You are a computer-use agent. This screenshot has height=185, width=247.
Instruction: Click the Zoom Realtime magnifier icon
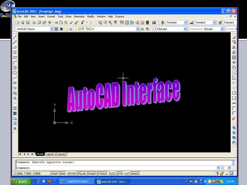(x=105, y=23)
